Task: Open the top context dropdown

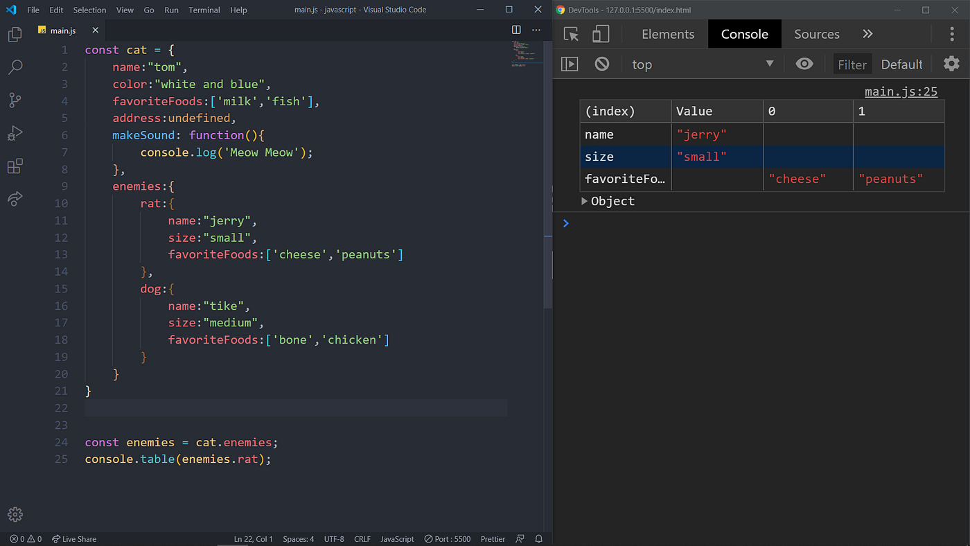Action: coord(703,64)
